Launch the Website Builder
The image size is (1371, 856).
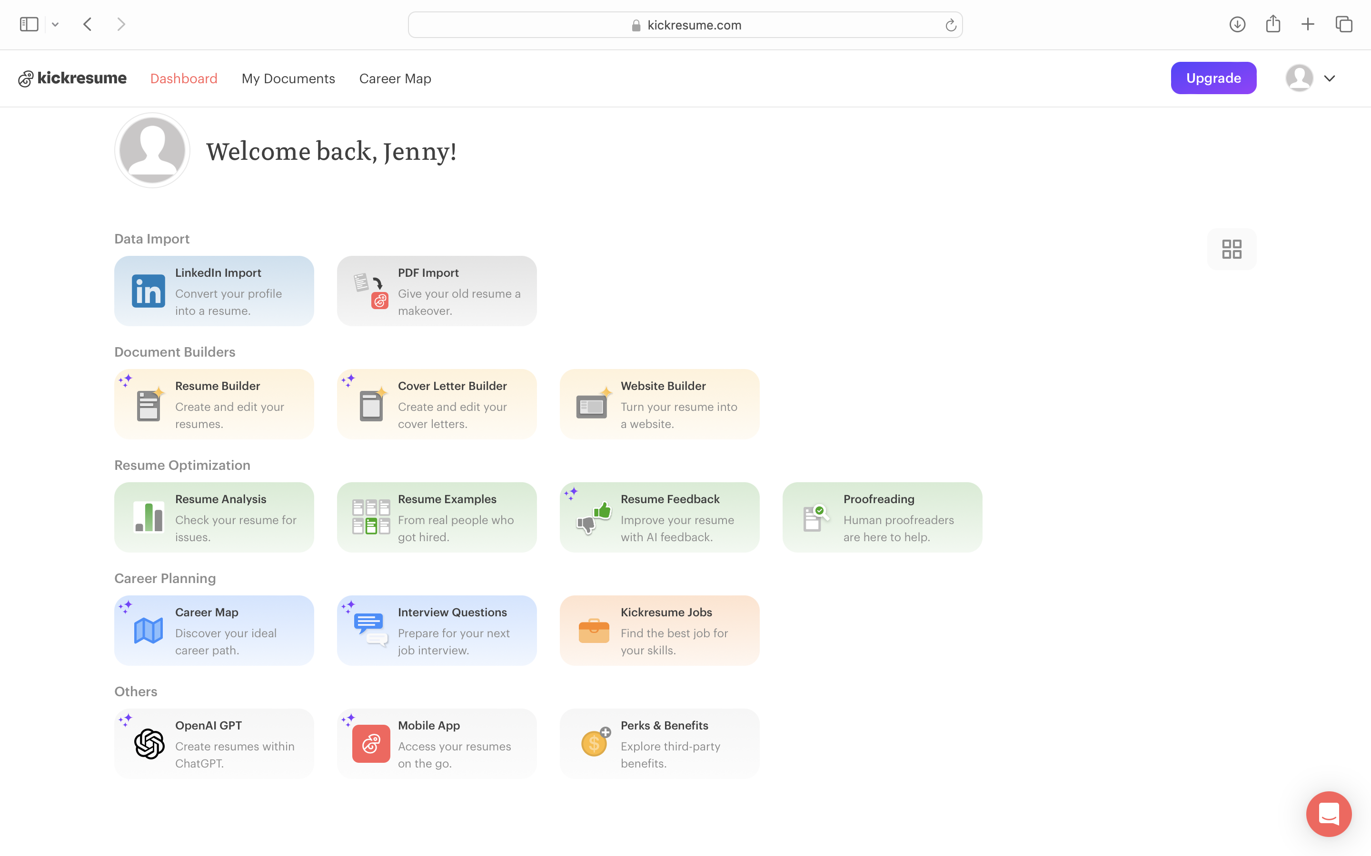click(659, 404)
